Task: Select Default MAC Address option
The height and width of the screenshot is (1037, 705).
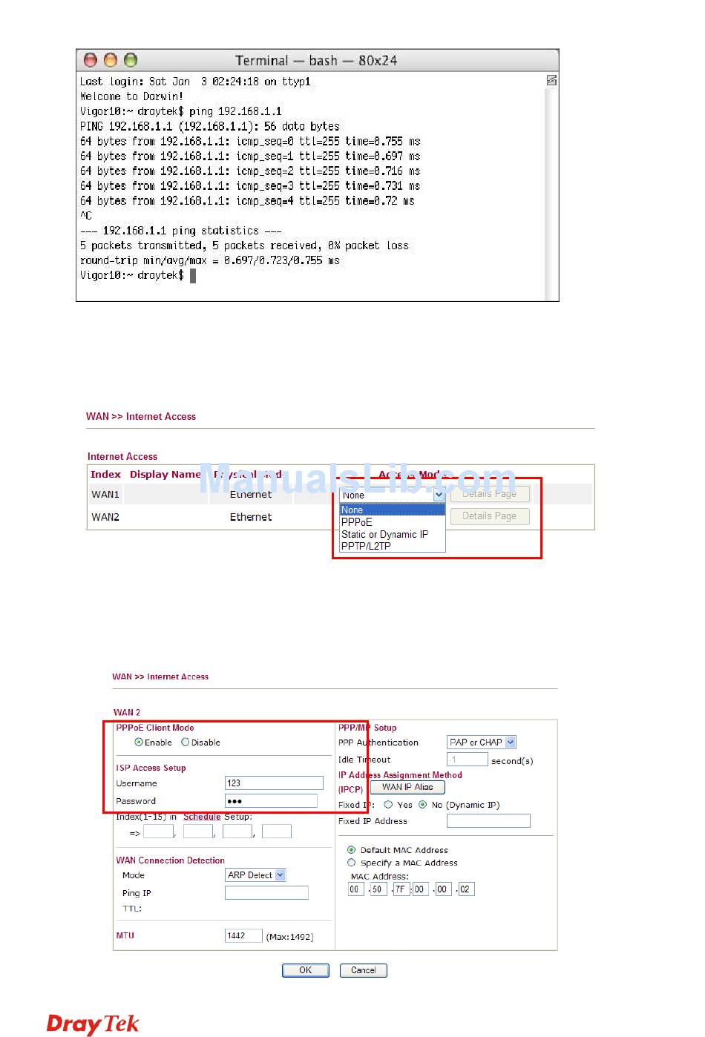Action: (x=352, y=850)
